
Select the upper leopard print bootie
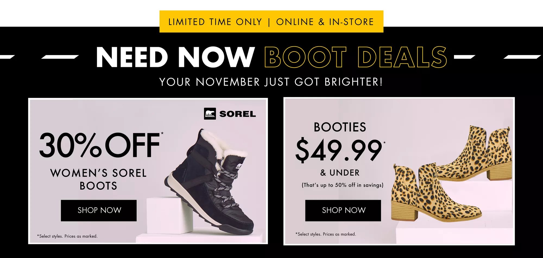click(x=478, y=154)
